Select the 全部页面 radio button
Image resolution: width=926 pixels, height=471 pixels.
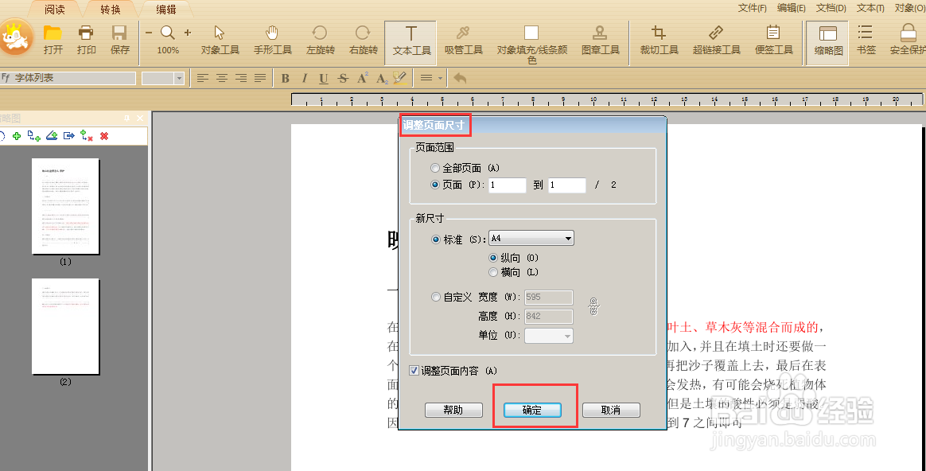[x=435, y=167]
